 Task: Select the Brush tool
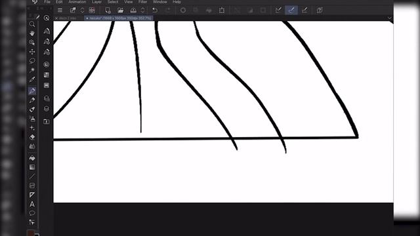pyautogui.click(x=32, y=109)
